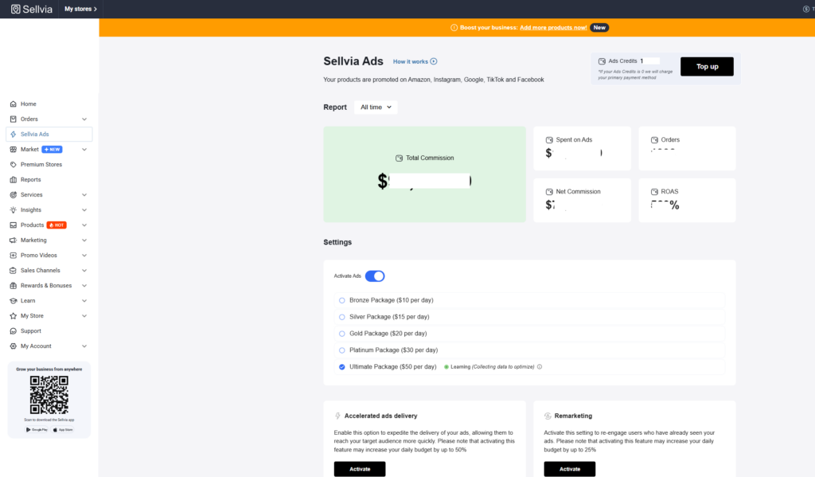
Task: Expand the Learn menu chevron
Action: coord(84,301)
